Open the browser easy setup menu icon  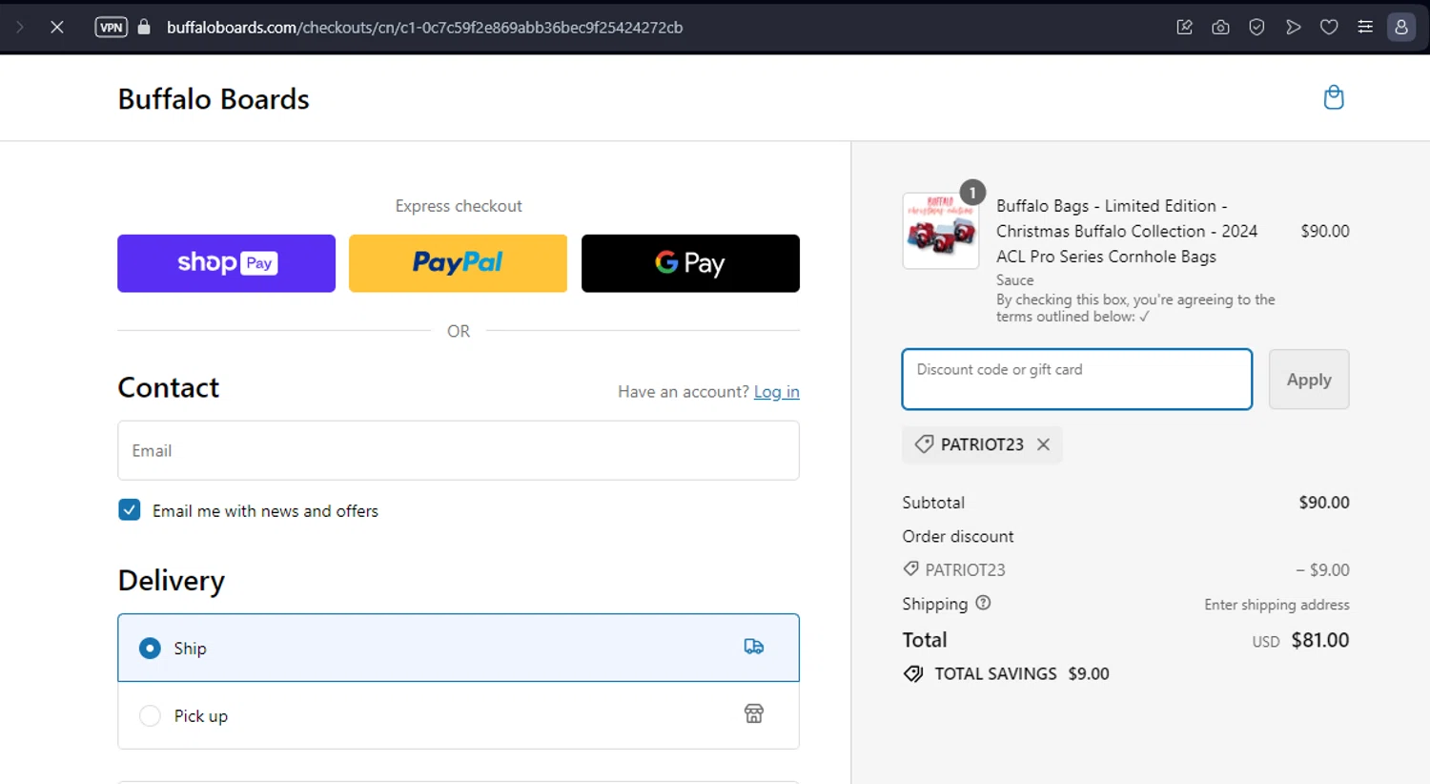pos(1365,28)
